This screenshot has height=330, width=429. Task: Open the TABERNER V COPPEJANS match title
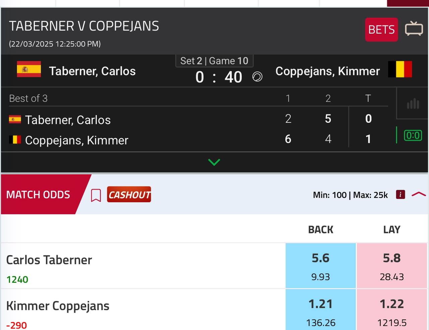(84, 26)
